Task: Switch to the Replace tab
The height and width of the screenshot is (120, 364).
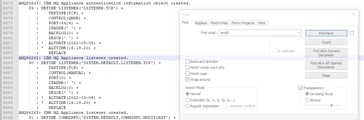Action: [x=201, y=23]
